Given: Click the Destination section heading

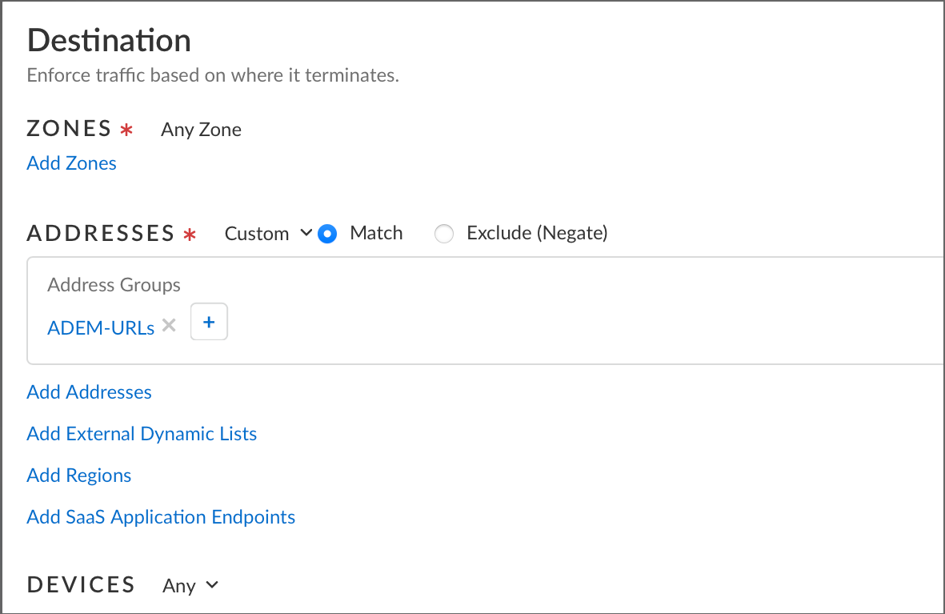Looking at the screenshot, I should pos(109,40).
